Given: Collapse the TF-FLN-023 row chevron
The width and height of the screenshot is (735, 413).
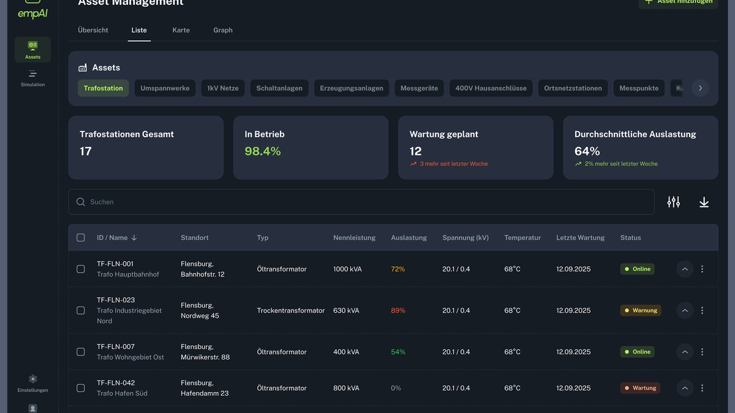Looking at the screenshot, I should [685, 310].
